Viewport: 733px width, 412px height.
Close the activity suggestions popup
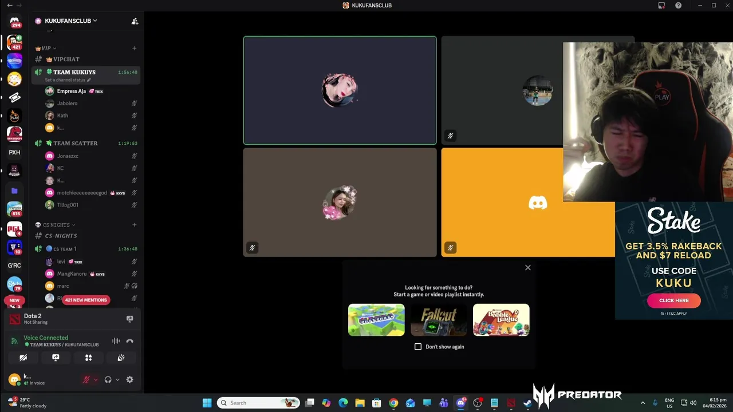pos(528,267)
